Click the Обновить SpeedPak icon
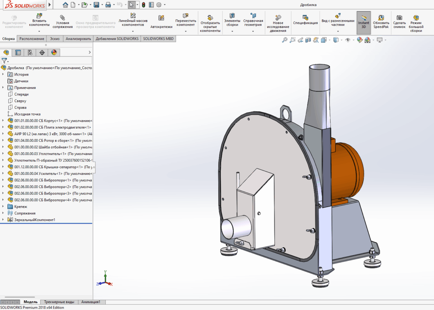This screenshot has height=310, width=434. (381, 18)
